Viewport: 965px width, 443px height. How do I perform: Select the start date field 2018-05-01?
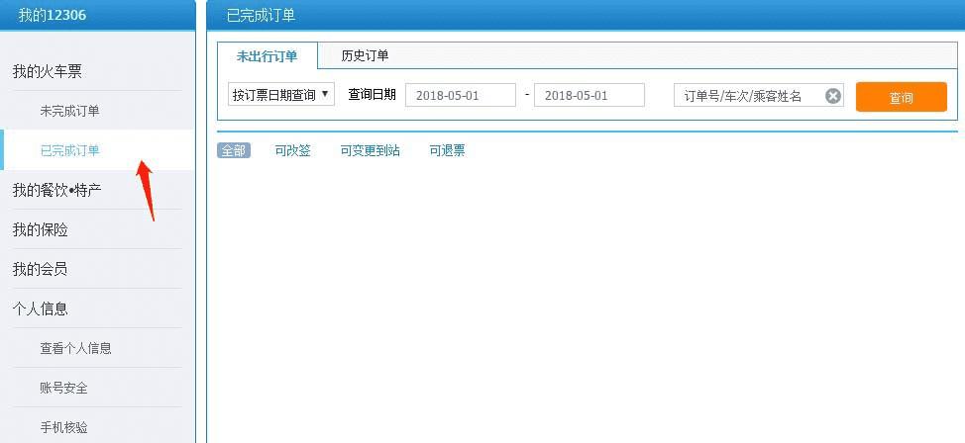[x=461, y=95]
